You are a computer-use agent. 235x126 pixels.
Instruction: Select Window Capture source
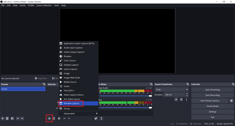pos(78,103)
